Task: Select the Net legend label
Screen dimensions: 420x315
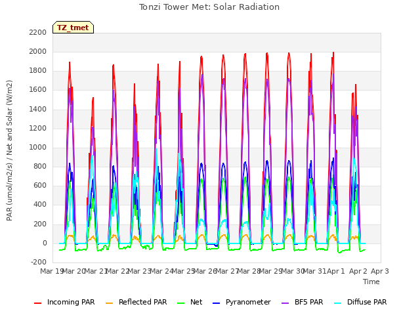Action: coord(196,302)
